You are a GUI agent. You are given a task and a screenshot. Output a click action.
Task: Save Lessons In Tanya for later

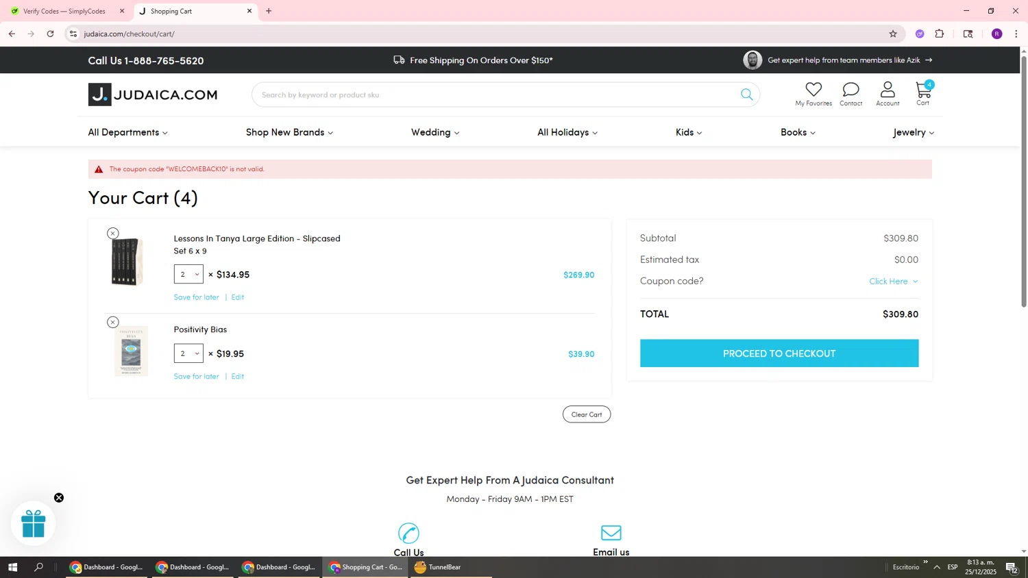tap(196, 297)
